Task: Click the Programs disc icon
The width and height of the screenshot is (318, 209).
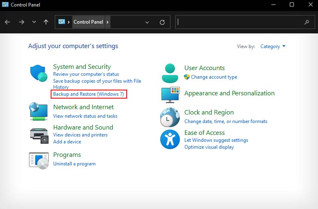Action: point(39,161)
